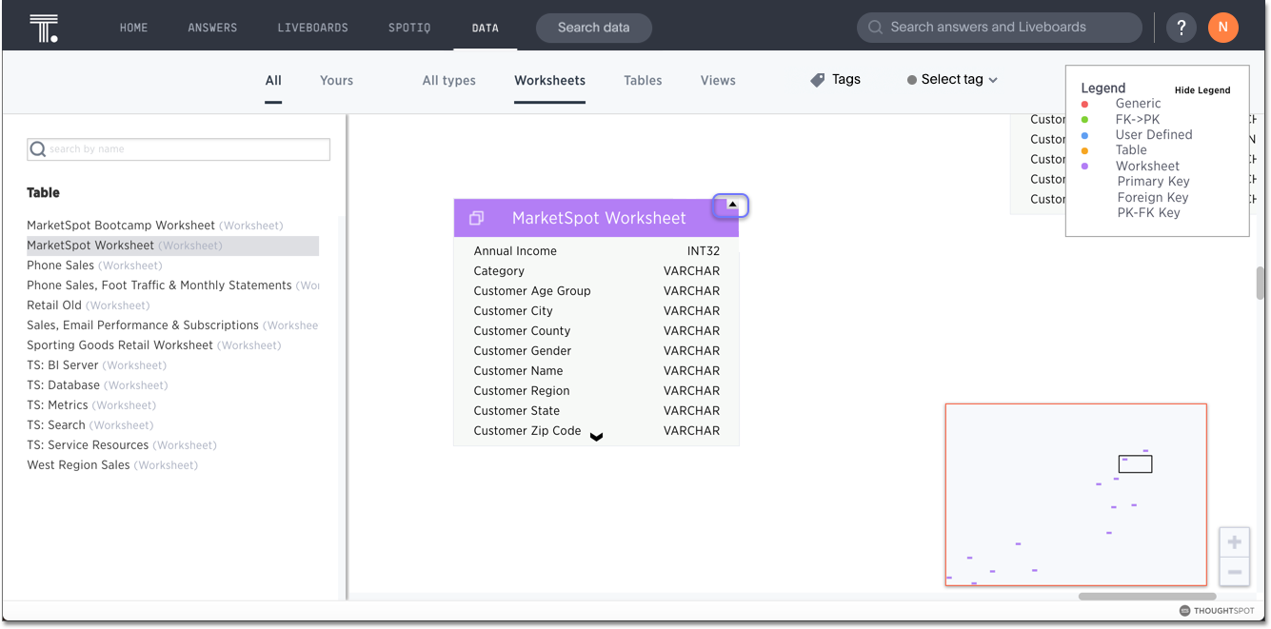Open the Select tag dropdown

[x=952, y=80]
